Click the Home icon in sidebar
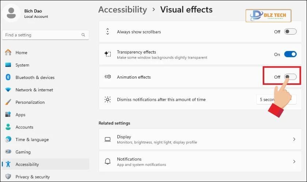 8,52
